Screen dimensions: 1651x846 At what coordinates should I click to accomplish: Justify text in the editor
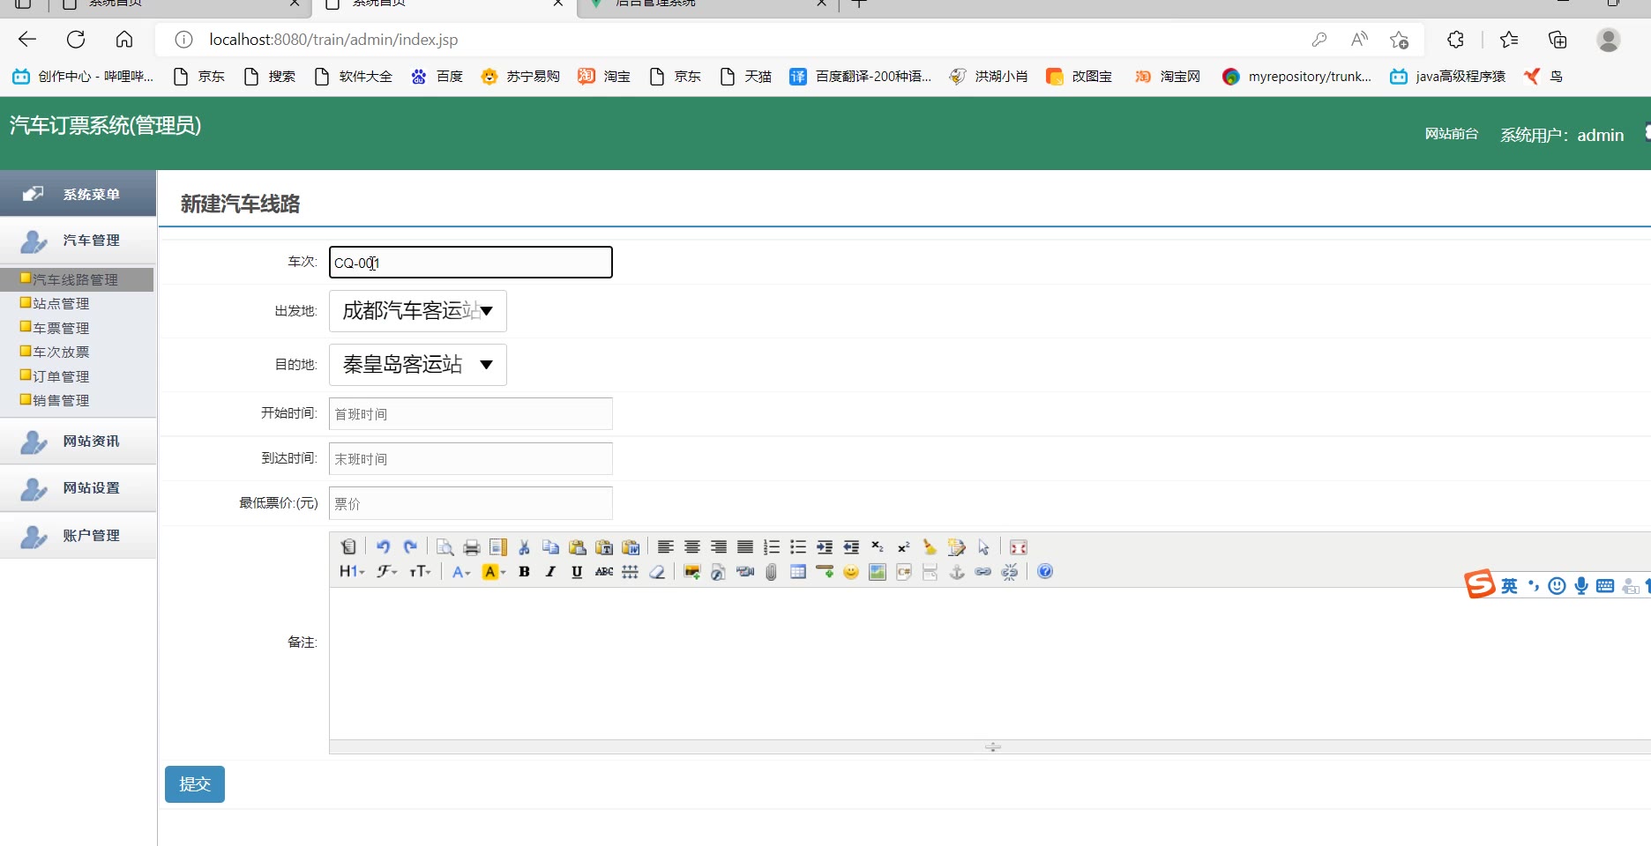745,547
